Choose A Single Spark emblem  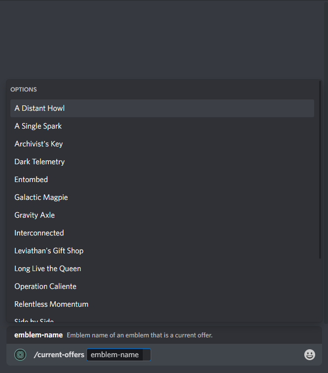(162, 126)
